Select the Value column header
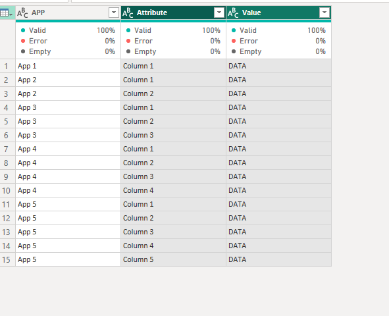 278,13
